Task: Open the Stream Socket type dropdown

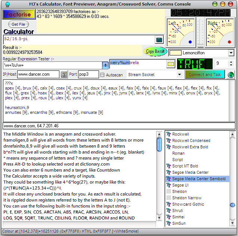Action: click(180, 75)
